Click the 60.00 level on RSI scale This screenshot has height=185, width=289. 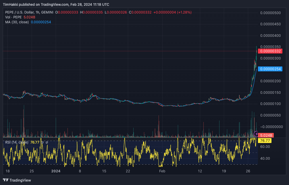[x=265, y=147]
